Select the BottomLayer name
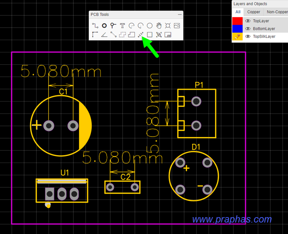Screen dimensions: 288x234 click(264, 29)
